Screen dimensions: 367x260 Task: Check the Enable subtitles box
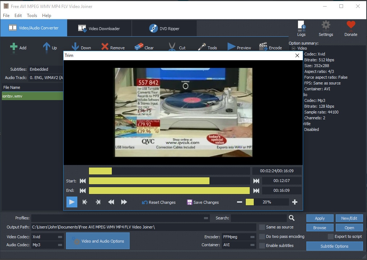click(x=262, y=246)
